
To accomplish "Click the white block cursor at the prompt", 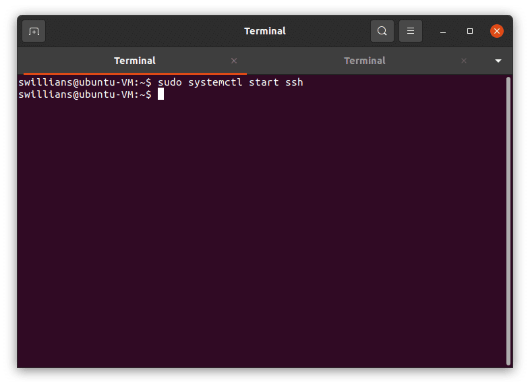I will (160, 94).
